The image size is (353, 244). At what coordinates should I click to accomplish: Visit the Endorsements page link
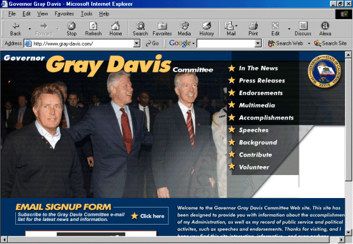pyautogui.click(x=261, y=93)
